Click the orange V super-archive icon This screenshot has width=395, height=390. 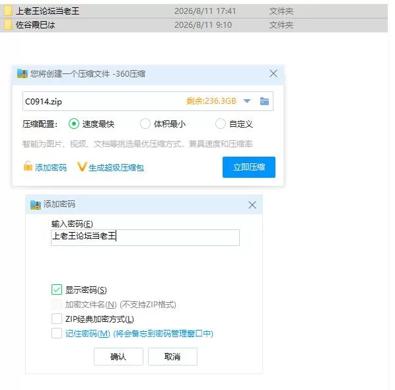coord(82,167)
